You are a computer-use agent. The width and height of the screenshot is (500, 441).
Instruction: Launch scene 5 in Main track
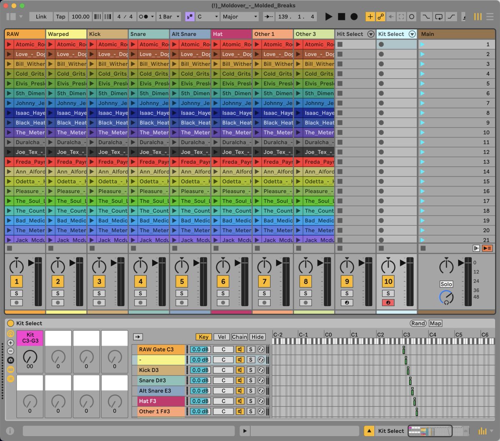(422, 83)
